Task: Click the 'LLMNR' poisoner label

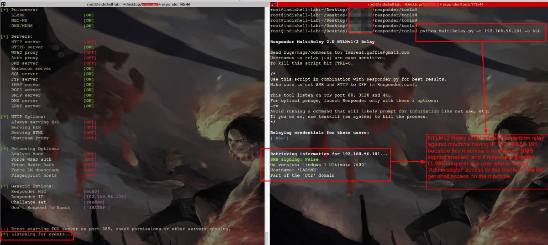Action: [18, 15]
